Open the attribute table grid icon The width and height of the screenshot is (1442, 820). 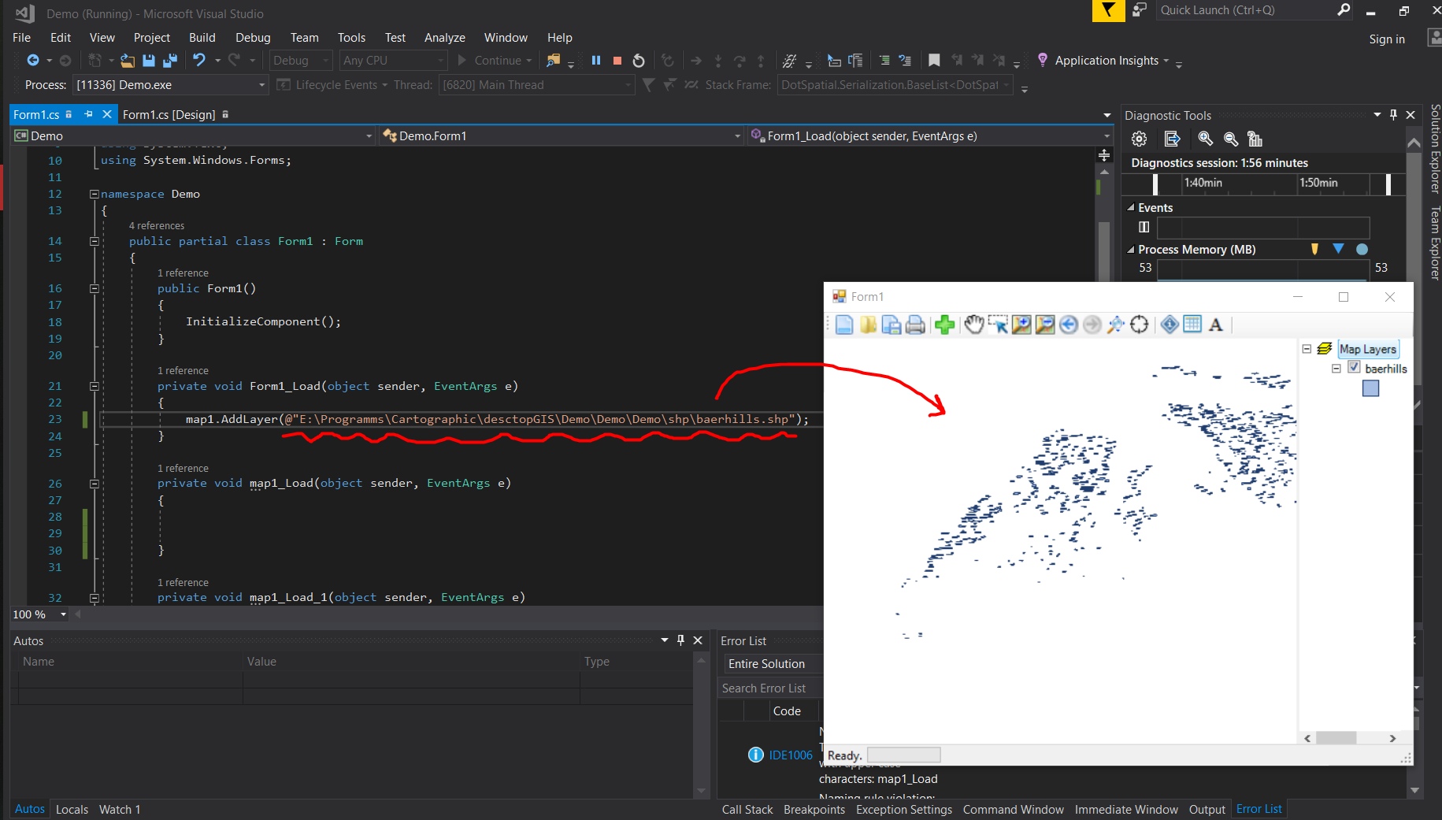click(1192, 325)
